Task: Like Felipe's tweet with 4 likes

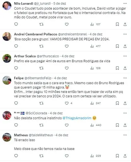Action: pyautogui.click(x=67, y=103)
